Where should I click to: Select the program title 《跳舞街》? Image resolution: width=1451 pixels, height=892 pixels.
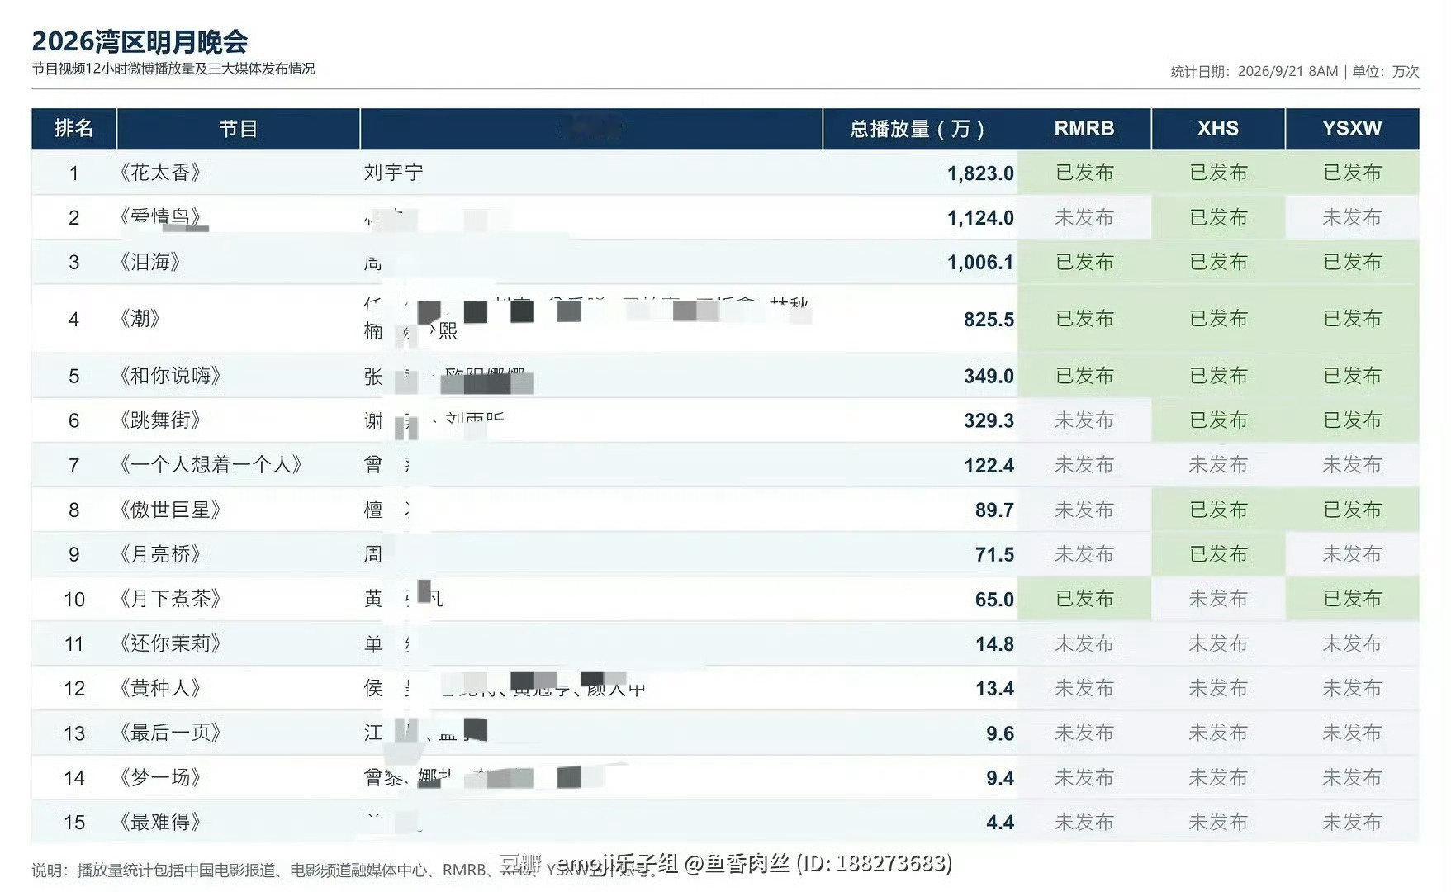point(159,420)
